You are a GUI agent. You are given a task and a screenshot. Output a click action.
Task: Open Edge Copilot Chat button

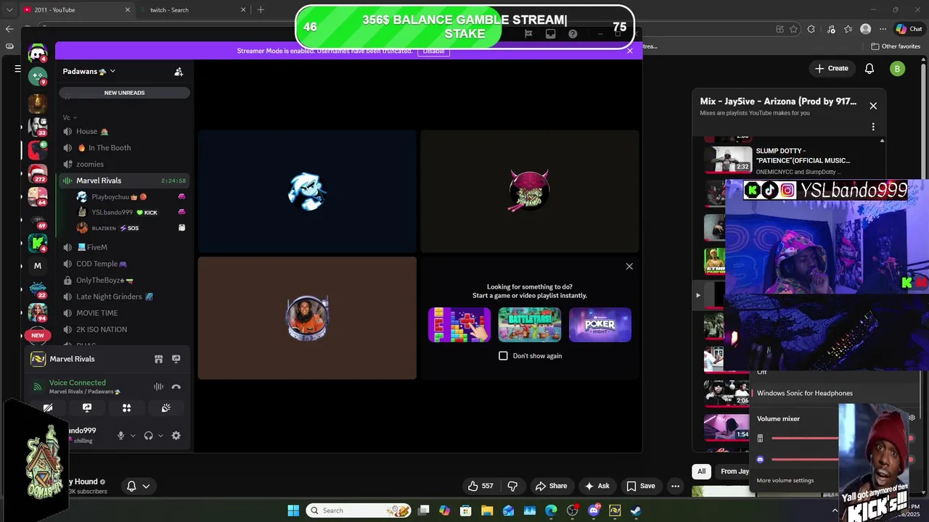(x=909, y=29)
